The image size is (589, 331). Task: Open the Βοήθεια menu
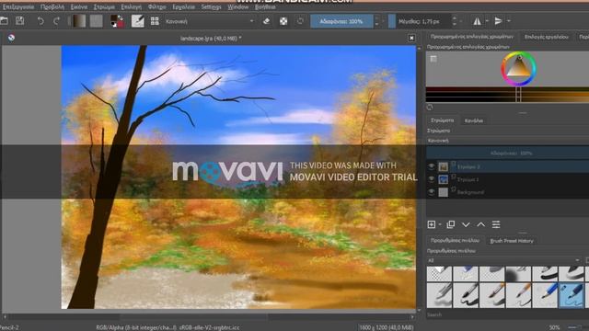pos(265,6)
